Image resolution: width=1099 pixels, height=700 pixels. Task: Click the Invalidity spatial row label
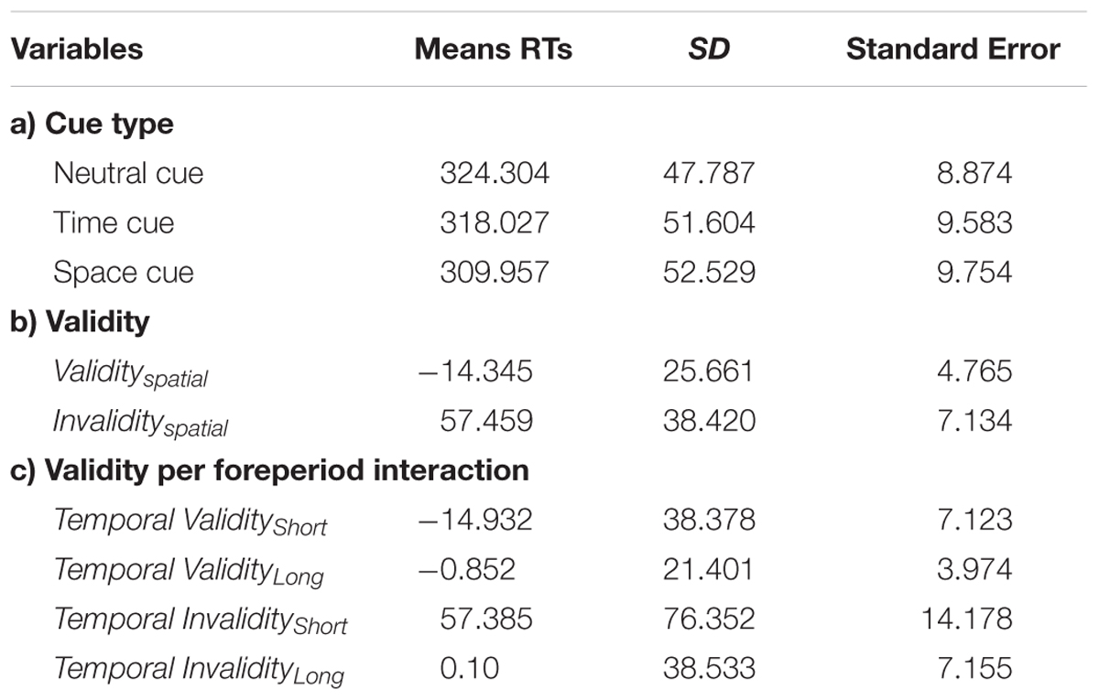[140, 424]
